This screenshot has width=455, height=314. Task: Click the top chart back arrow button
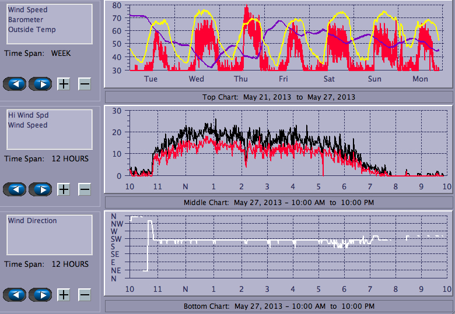(x=15, y=84)
